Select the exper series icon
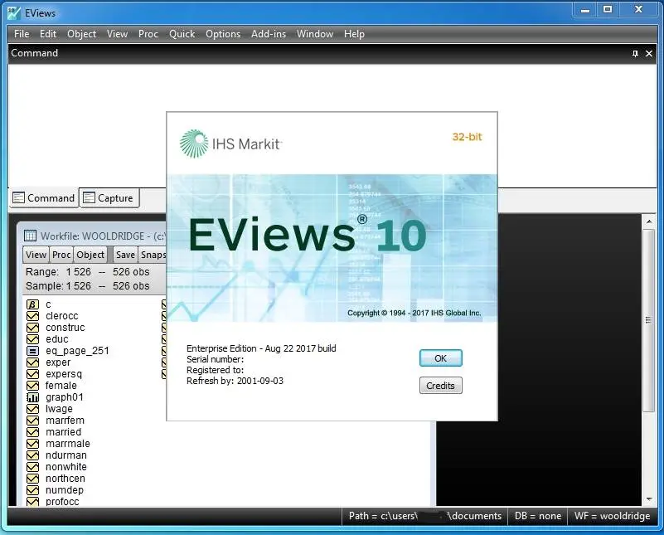664x535 pixels. [32, 362]
